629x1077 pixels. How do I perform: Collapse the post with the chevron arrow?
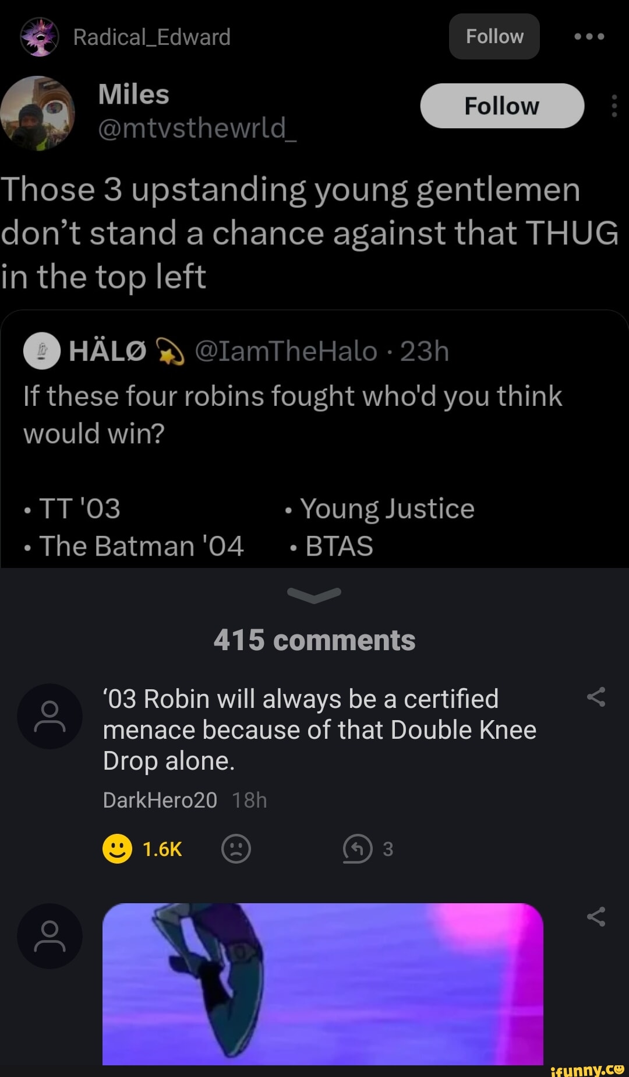[x=314, y=595]
